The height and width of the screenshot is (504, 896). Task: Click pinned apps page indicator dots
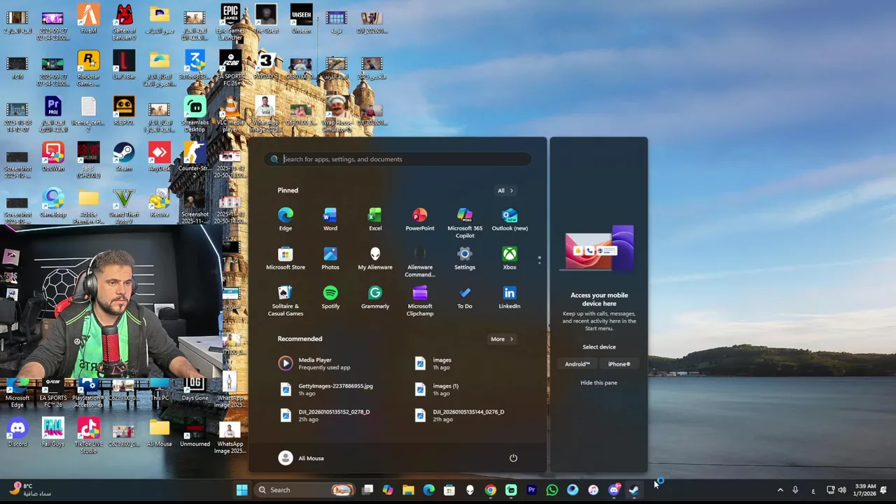(539, 260)
